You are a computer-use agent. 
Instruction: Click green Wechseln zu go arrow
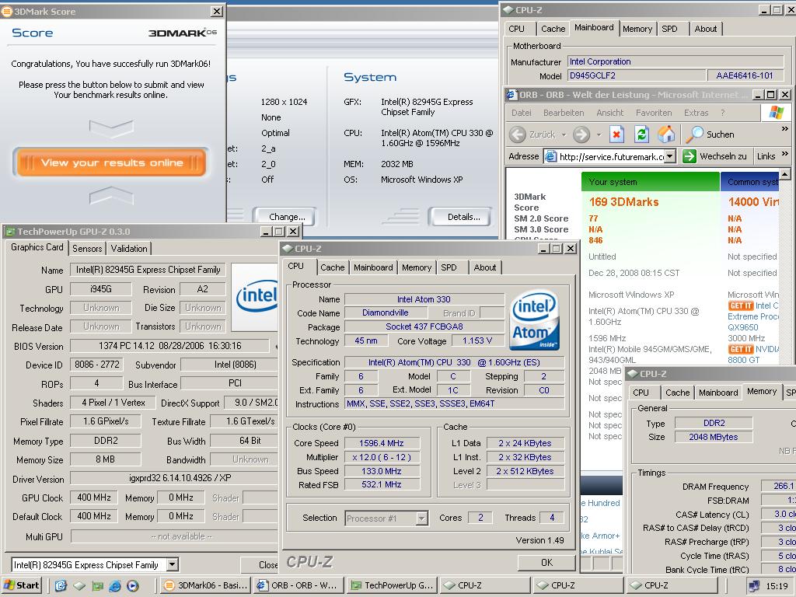point(689,156)
